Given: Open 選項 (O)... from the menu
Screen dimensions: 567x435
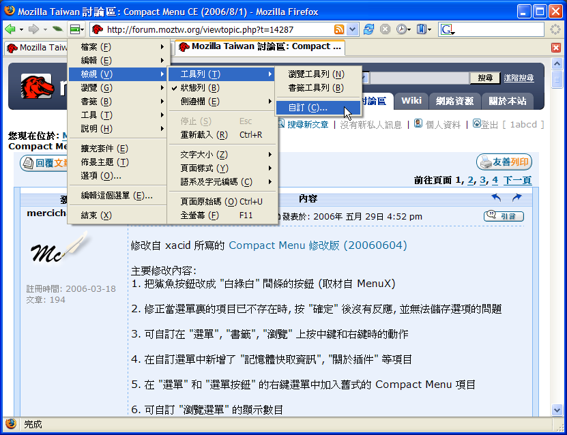Looking at the screenshot, I should coord(117,176).
